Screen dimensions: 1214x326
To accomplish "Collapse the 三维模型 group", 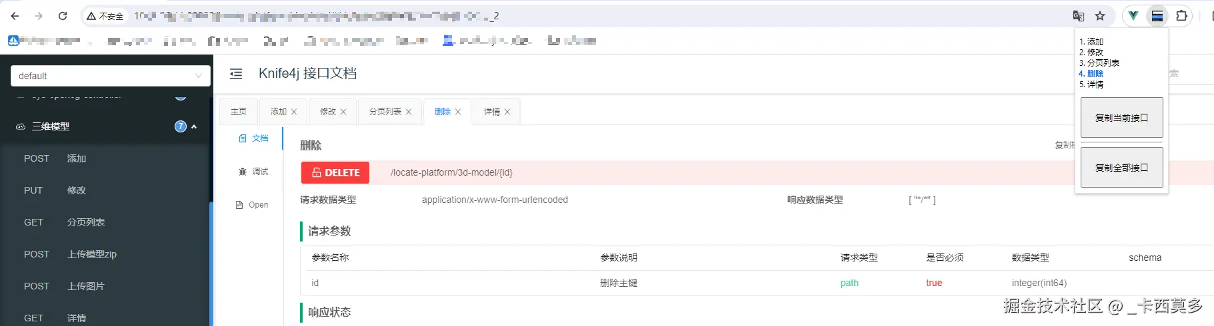I will tap(194, 126).
